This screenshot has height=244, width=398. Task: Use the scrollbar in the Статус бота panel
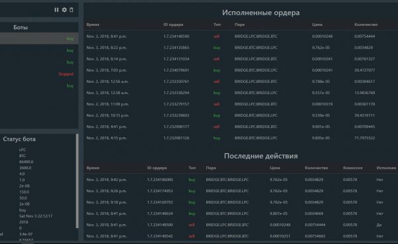point(77,181)
